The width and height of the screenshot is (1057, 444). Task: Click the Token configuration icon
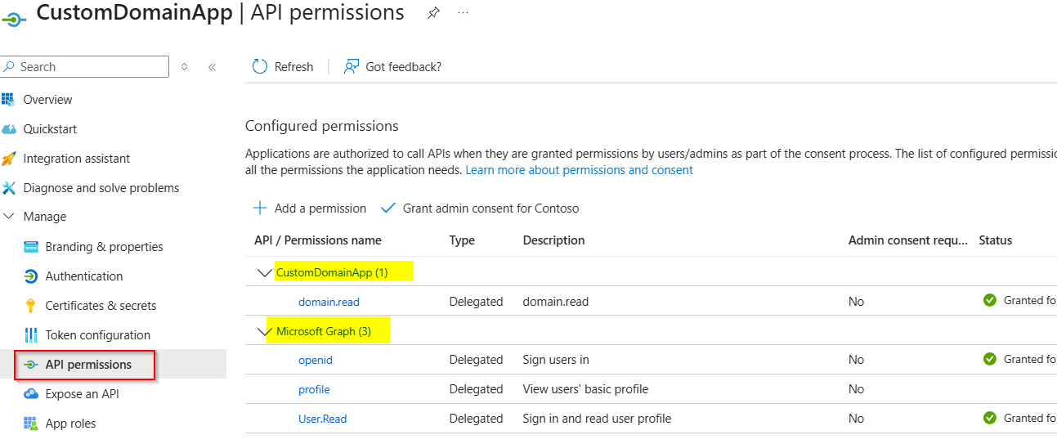[x=31, y=335]
